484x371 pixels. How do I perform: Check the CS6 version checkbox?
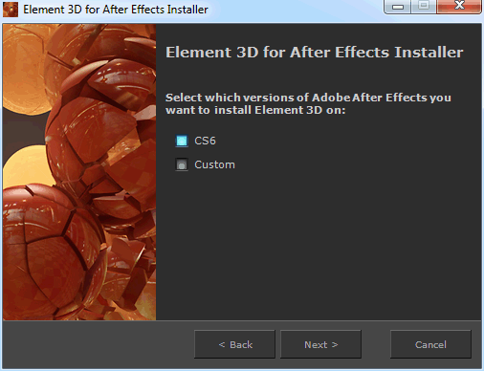click(182, 141)
